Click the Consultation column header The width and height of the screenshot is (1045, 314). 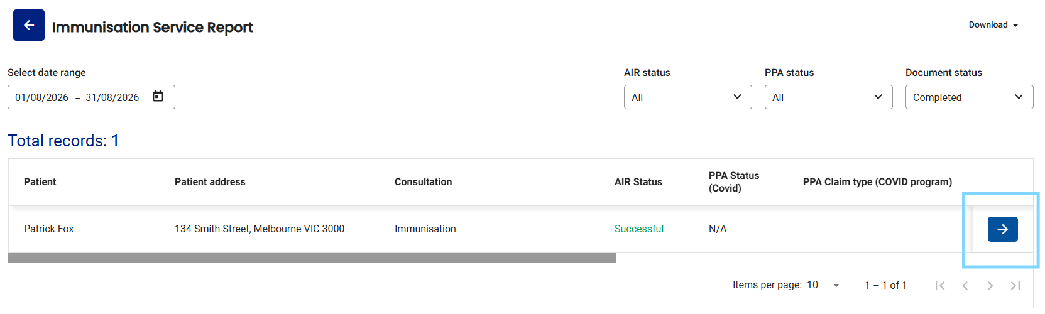coord(423,182)
